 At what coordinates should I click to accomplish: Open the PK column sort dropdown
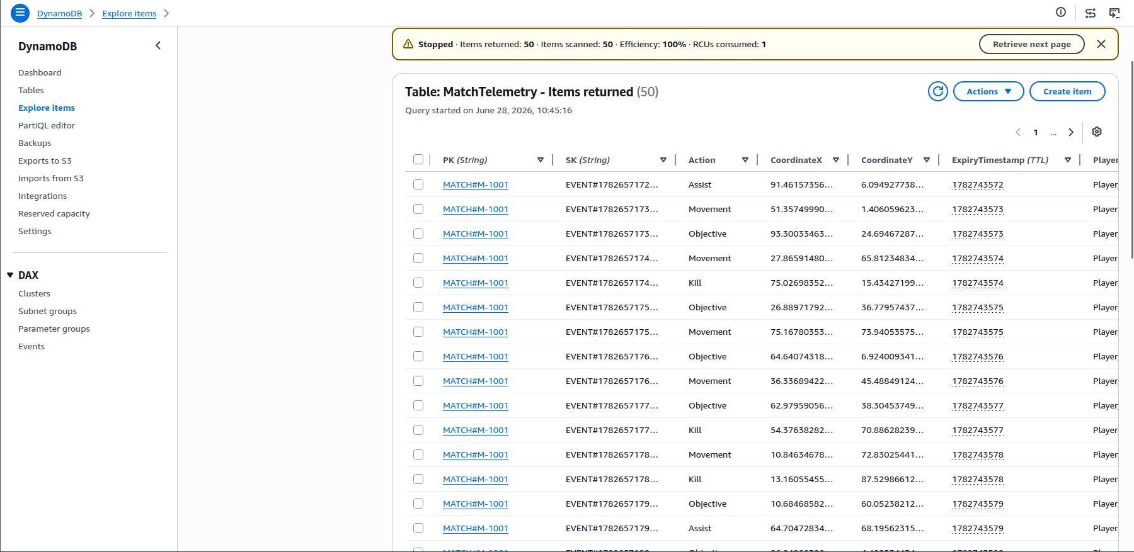coord(541,160)
